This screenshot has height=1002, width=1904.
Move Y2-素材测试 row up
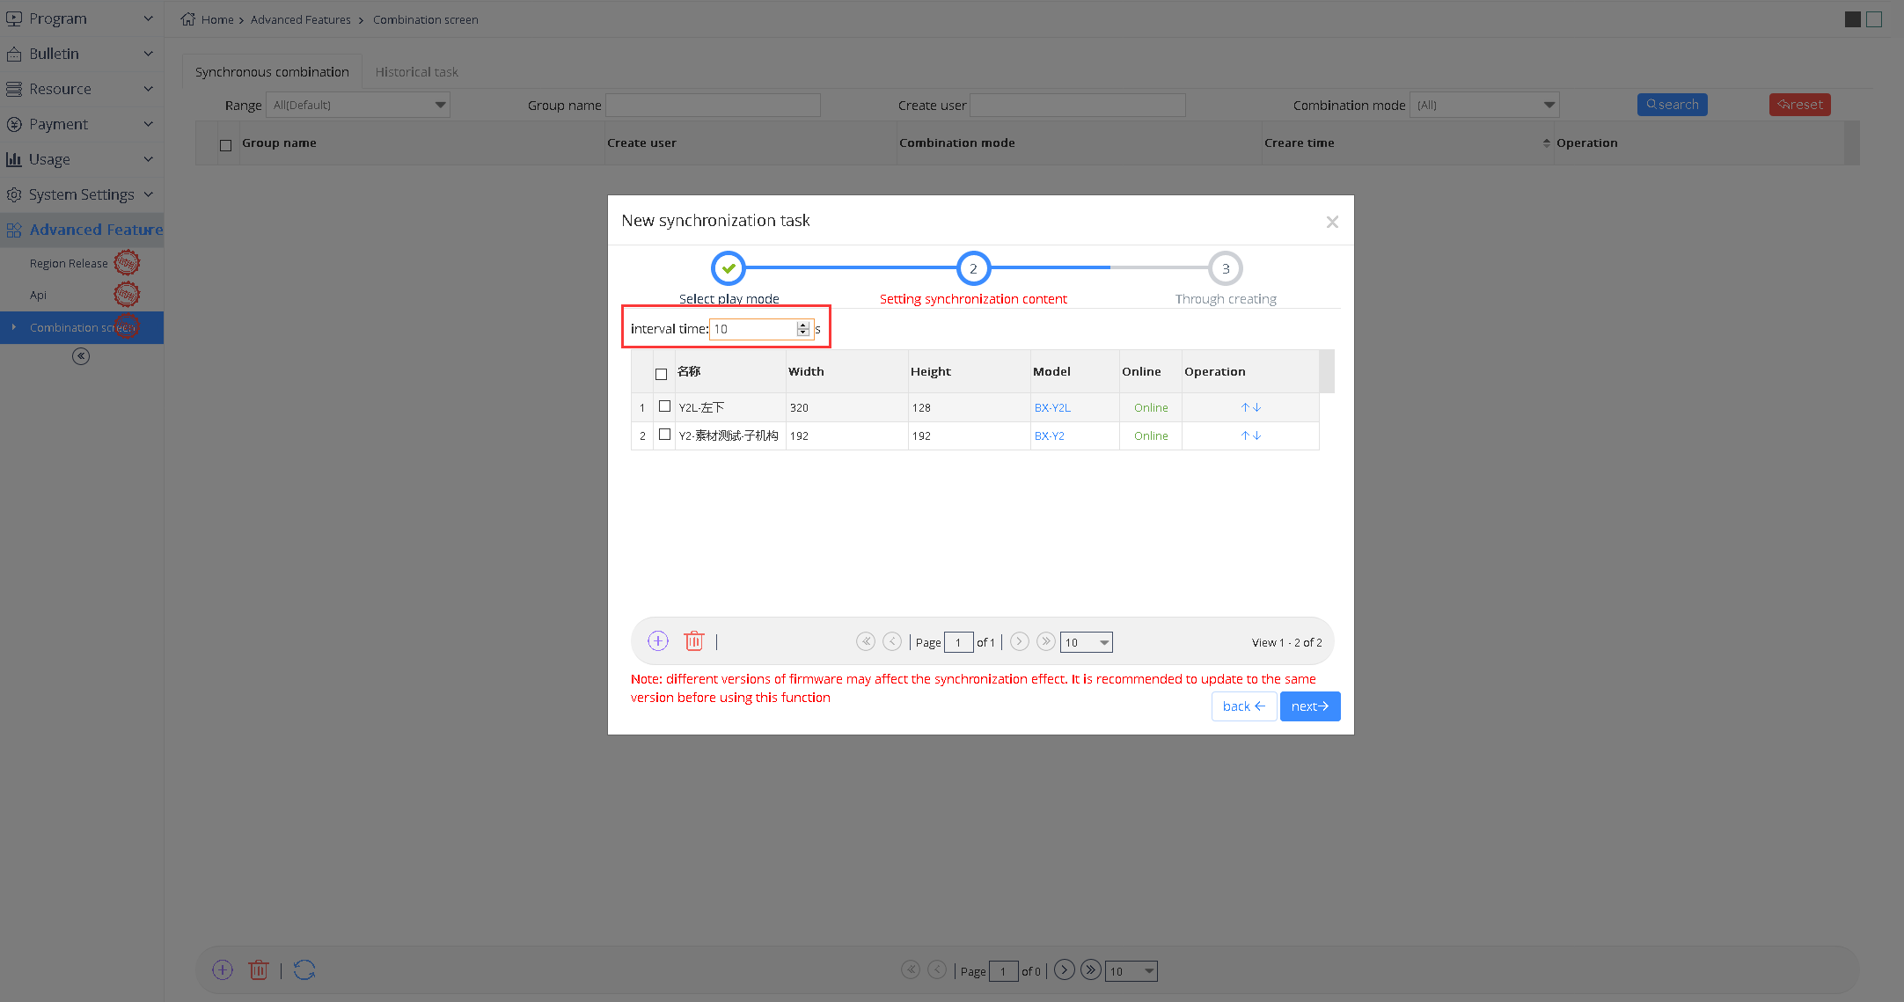[1245, 435]
